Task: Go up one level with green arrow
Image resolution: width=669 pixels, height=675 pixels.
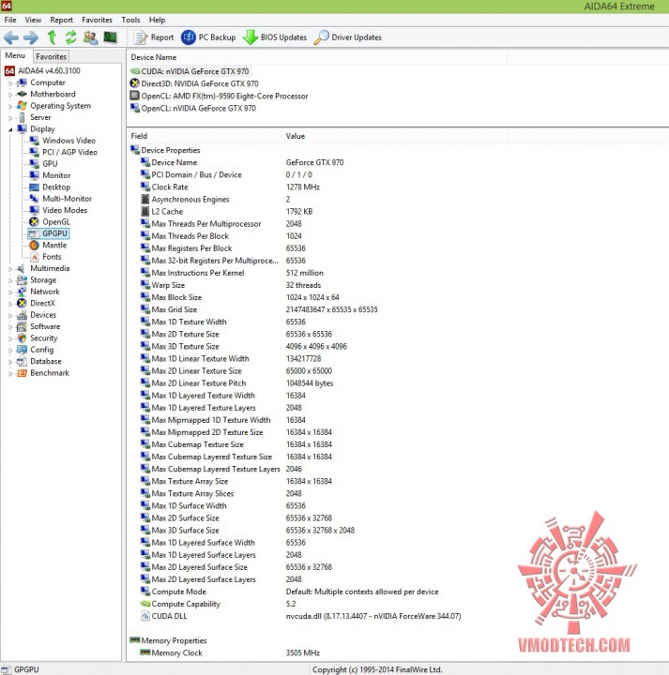Action: click(x=52, y=37)
